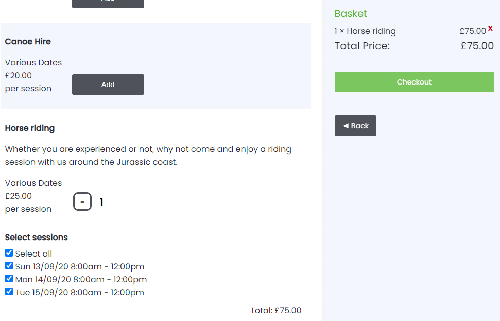
Task: Click the Horse riding quantity number
Action: 101,202
